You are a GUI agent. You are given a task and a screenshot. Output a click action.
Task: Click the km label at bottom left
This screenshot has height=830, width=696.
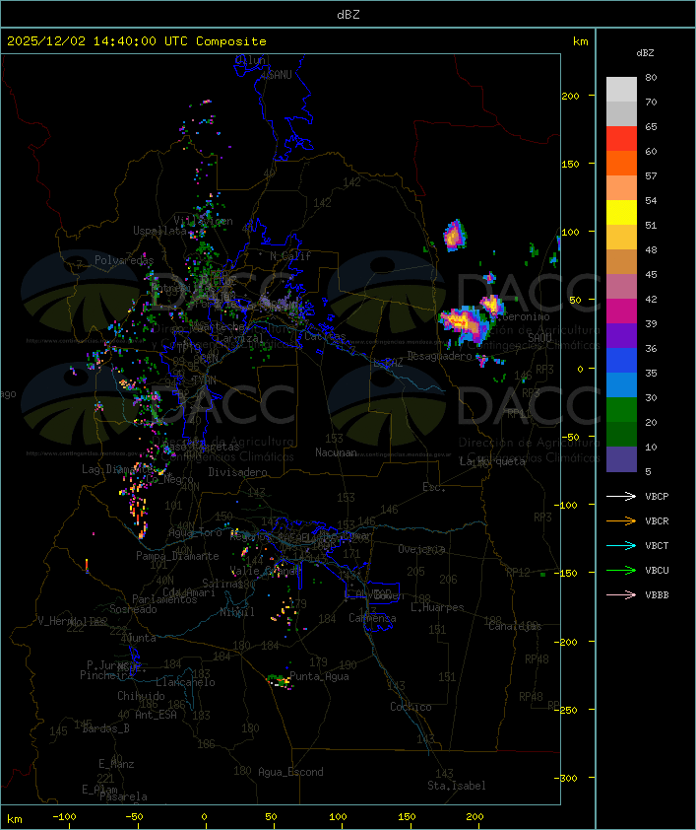14,819
